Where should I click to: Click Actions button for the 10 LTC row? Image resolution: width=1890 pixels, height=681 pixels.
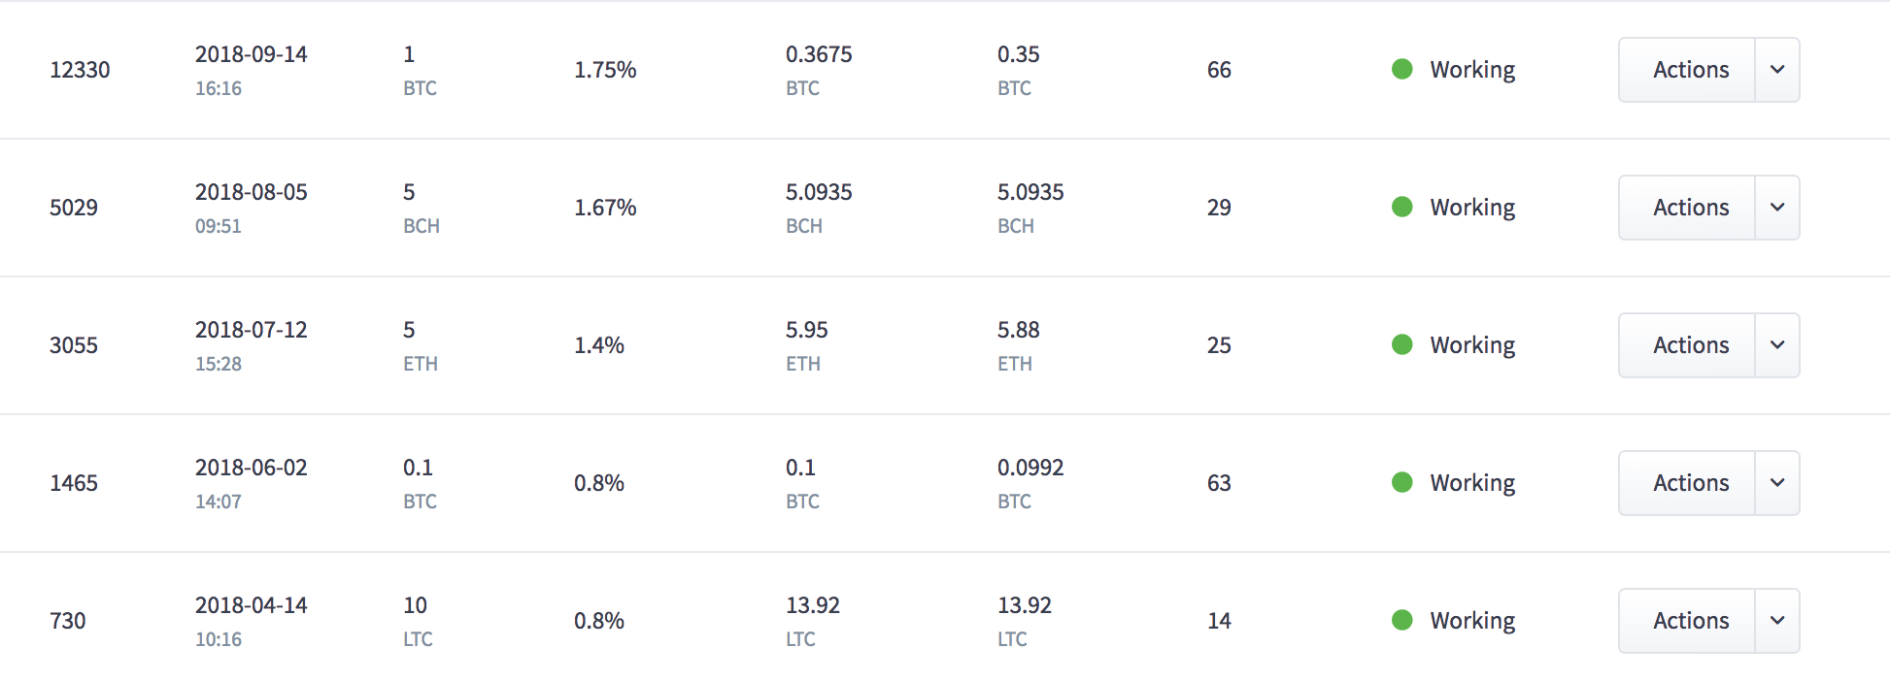[x=1687, y=621]
